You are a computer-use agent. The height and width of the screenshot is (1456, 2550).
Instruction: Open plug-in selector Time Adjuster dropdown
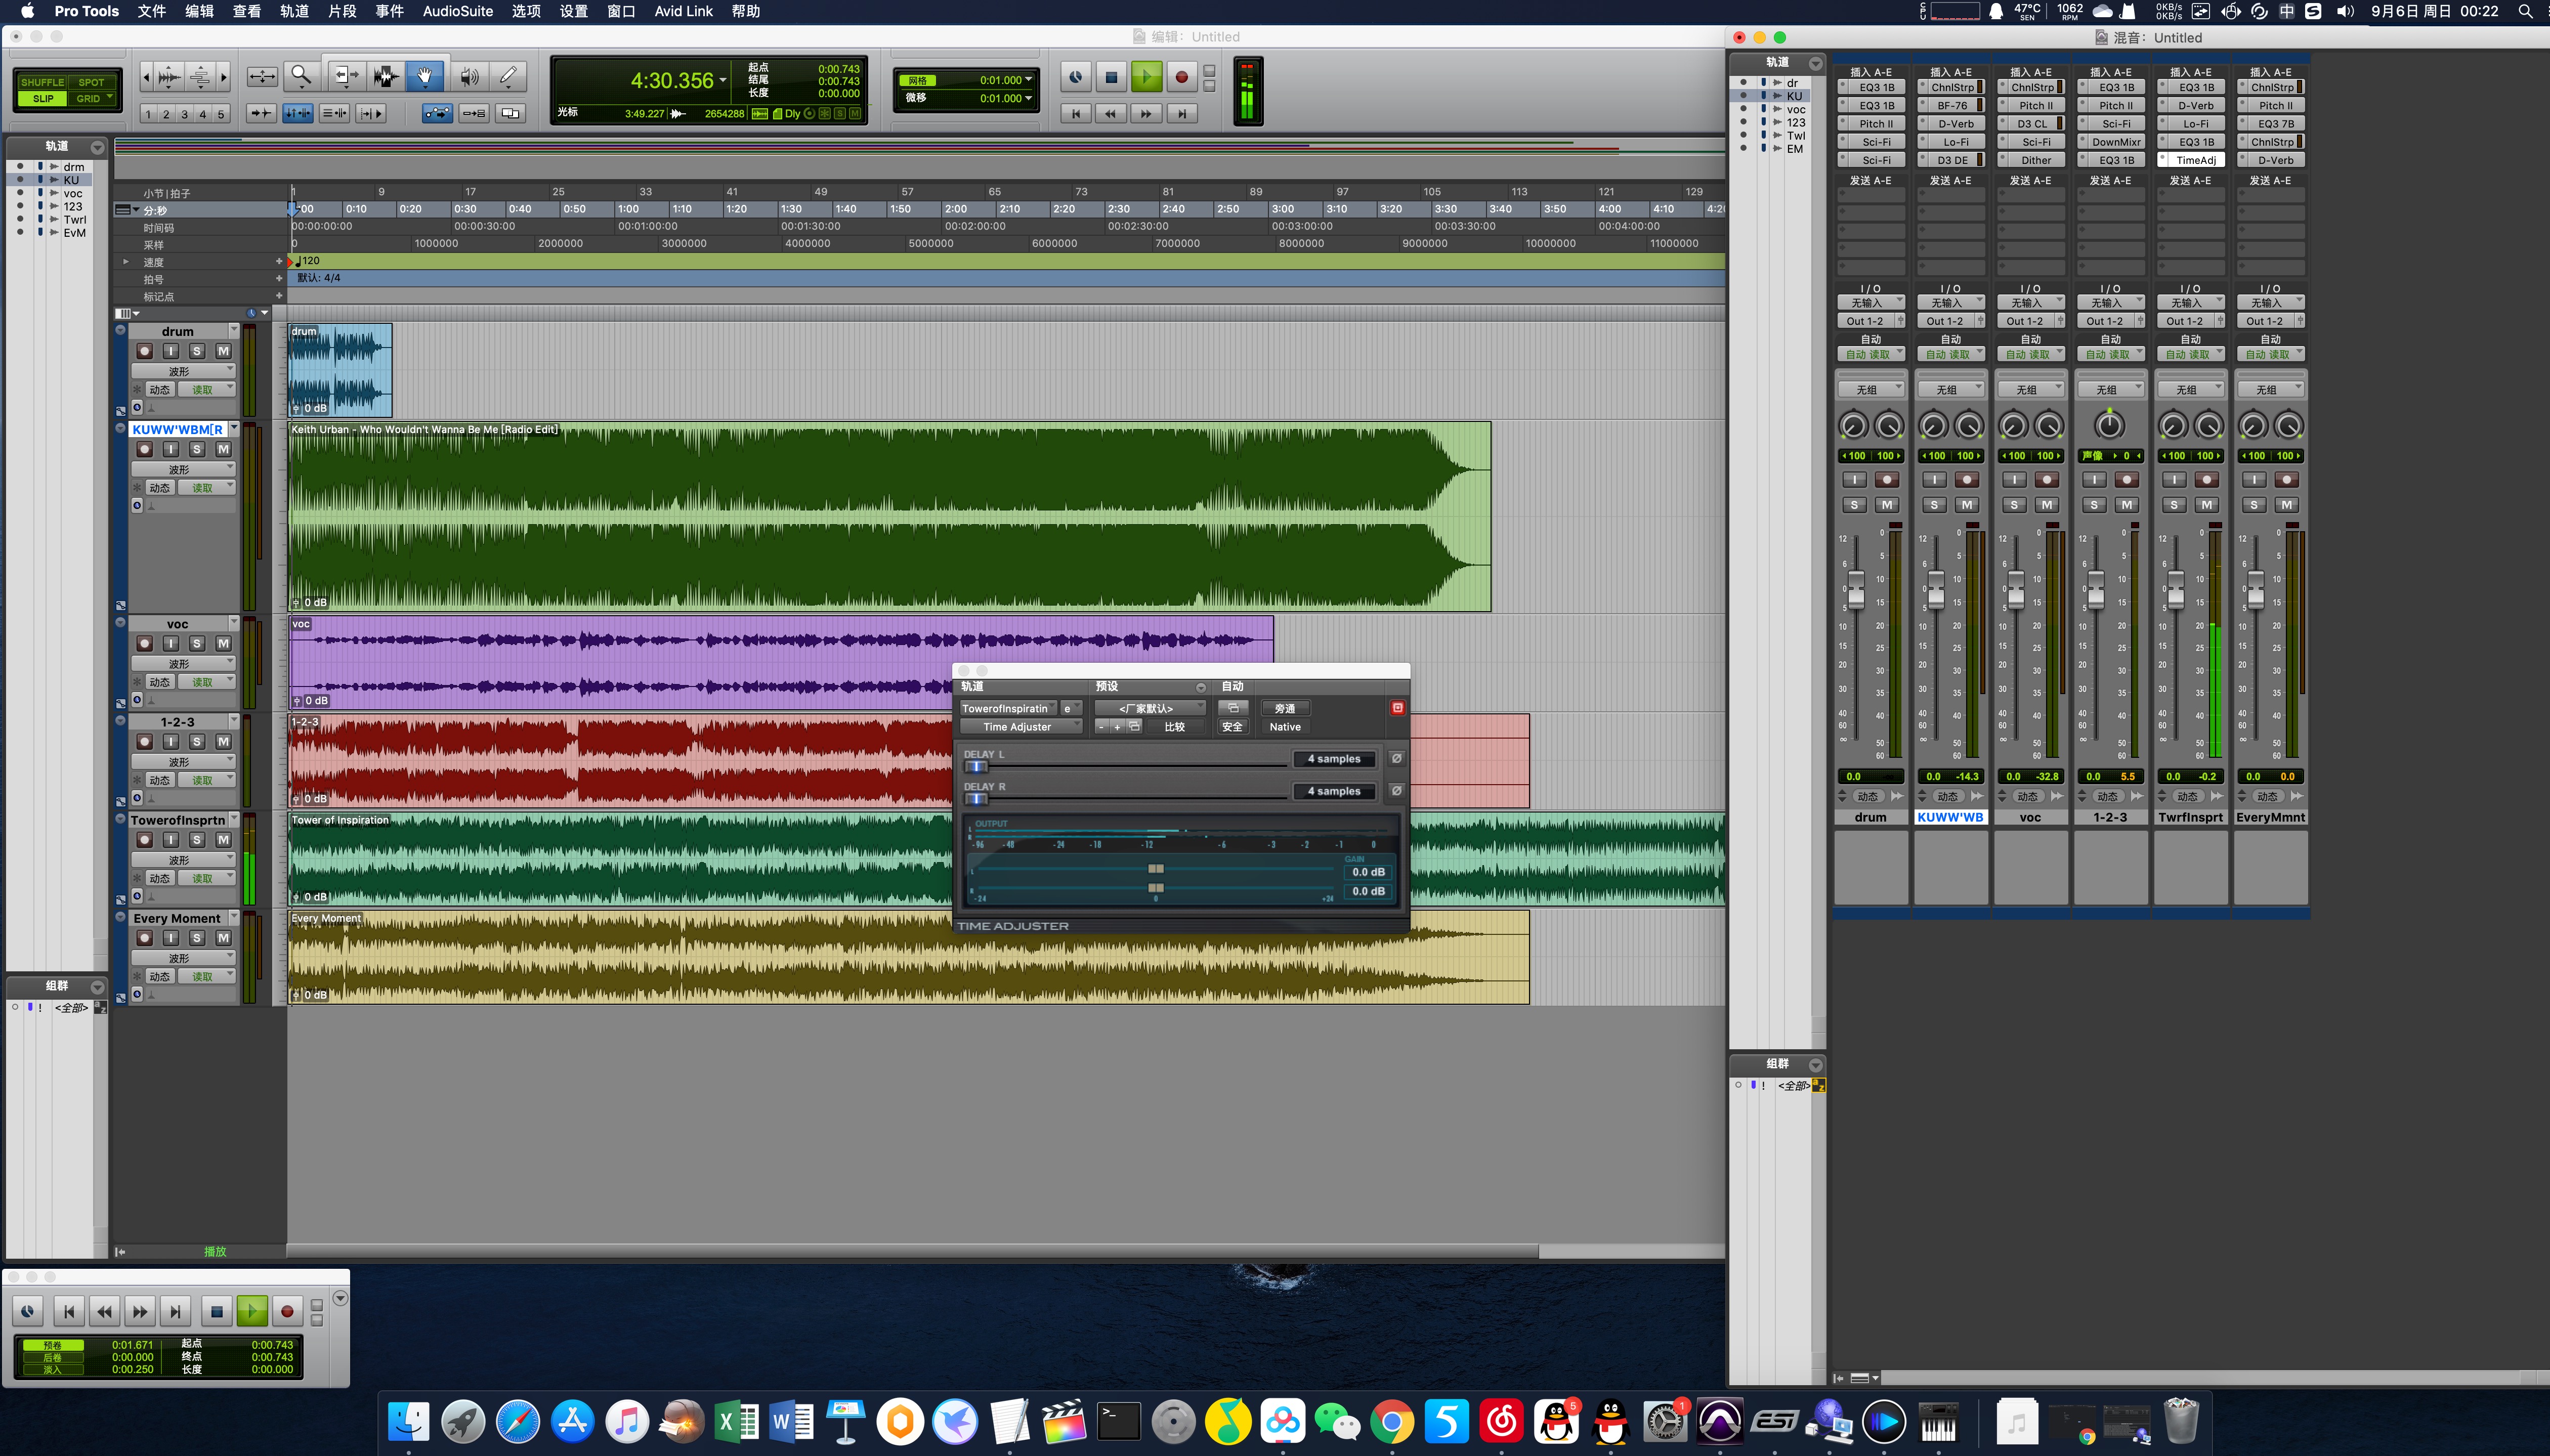[x=1021, y=726]
